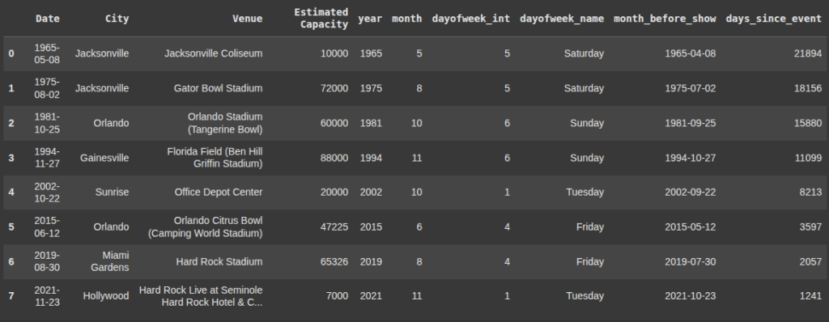Viewport: 829px width, 322px height.
Task: Click capacity value 72000
Action: pyautogui.click(x=334, y=88)
